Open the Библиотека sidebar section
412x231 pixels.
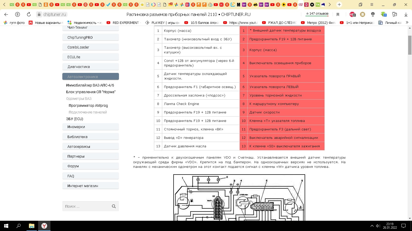point(91,137)
